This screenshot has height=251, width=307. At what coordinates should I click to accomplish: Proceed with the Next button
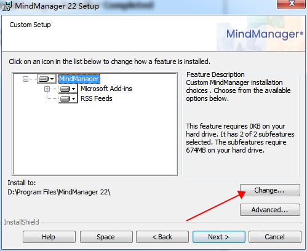[x=219, y=237]
